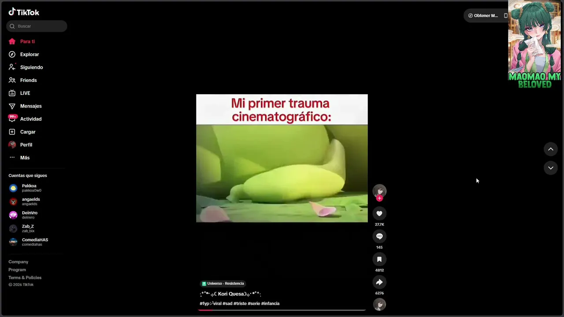The width and height of the screenshot is (564, 317).
Task: Click the spinning sound disc avatar
Action: tap(379, 304)
